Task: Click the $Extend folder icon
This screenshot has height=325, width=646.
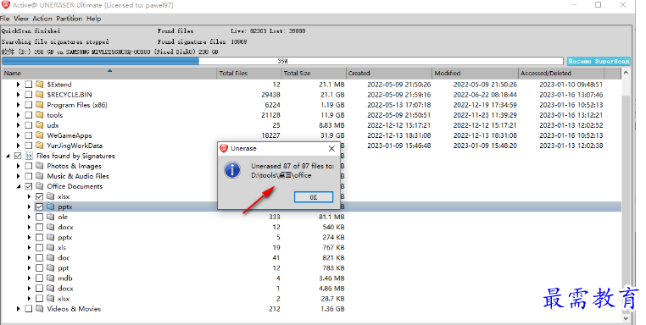Action: 40,85
